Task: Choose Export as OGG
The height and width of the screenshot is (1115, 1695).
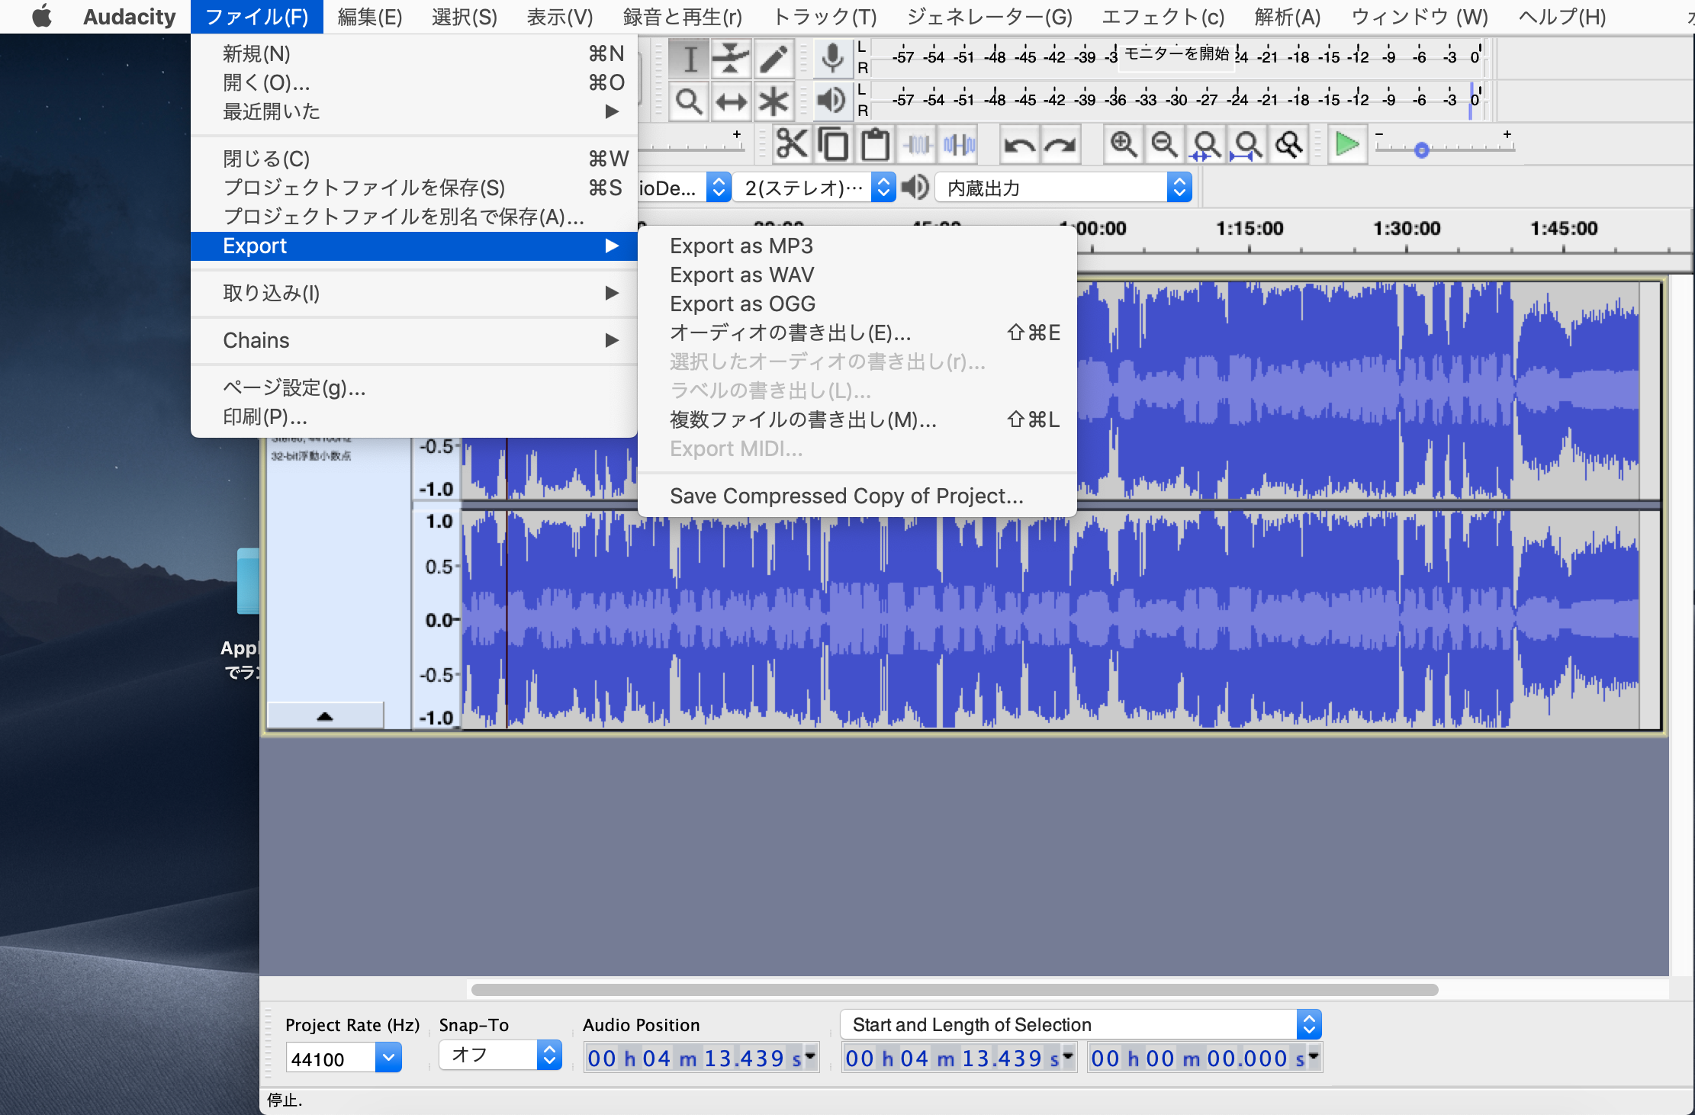Action: 857,304
